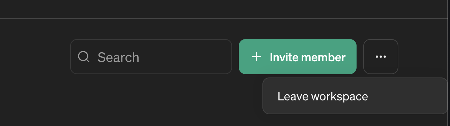Image resolution: width=450 pixels, height=126 pixels.
Task: Focus the Search input field
Action: pos(151,57)
